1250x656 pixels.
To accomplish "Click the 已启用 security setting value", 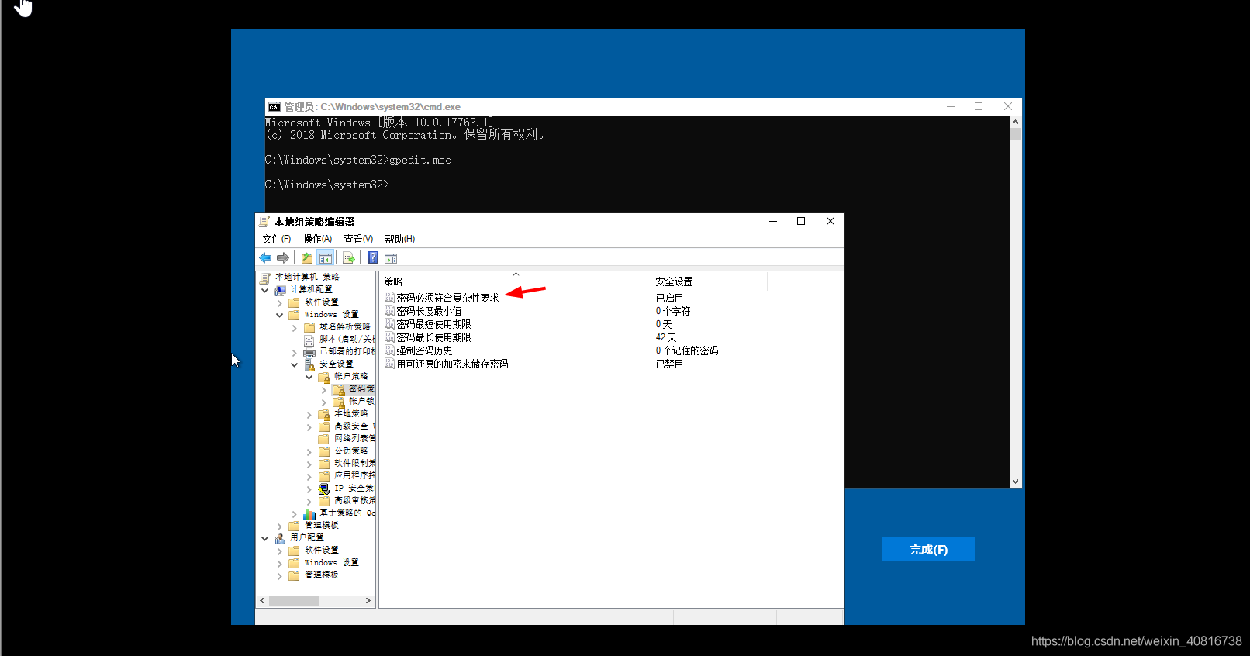I will click(669, 298).
